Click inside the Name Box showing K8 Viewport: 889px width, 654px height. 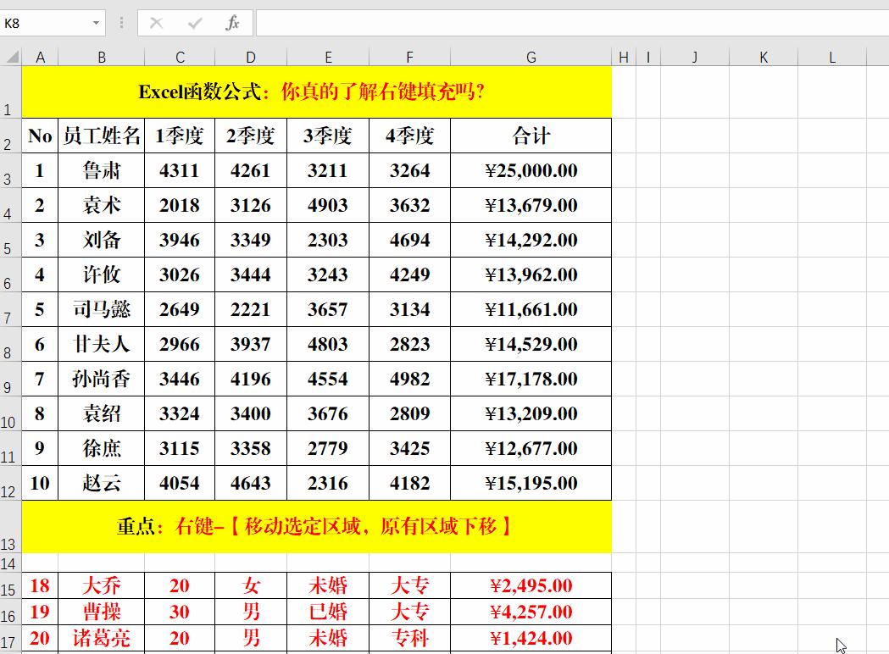47,23
